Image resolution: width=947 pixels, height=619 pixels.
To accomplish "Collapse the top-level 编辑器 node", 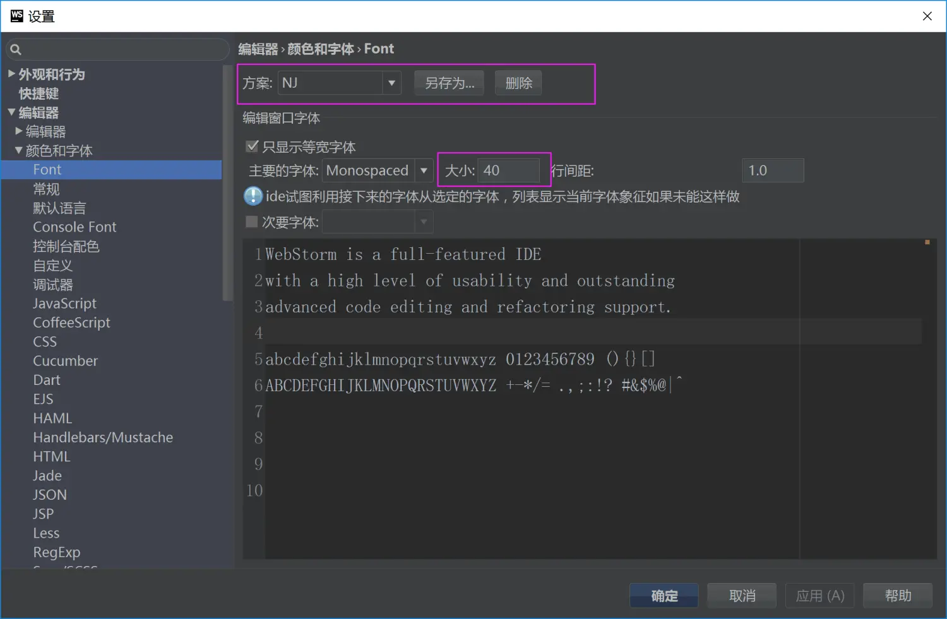I will tap(11, 112).
